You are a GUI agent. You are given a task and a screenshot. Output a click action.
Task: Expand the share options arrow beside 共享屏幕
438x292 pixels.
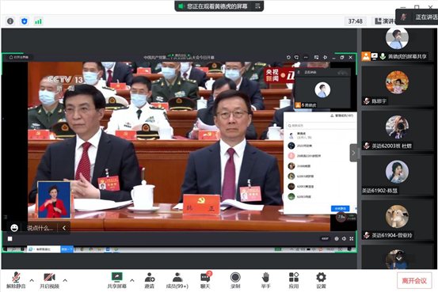coord(132,280)
